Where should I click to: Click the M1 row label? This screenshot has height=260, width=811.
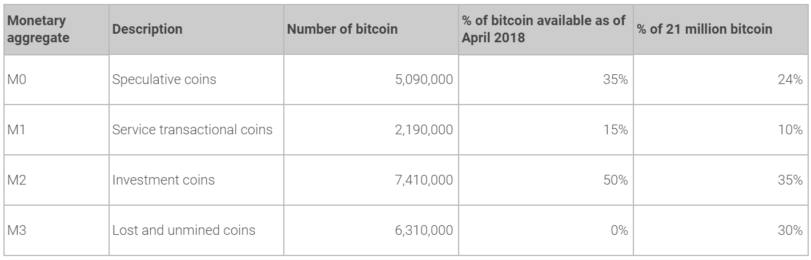(x=15, y=130)
